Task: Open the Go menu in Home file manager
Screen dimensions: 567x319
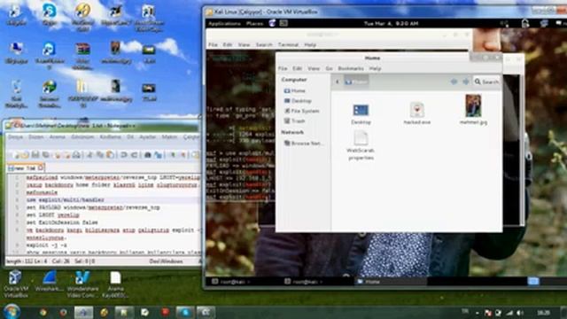Action: tap(329, 68)
